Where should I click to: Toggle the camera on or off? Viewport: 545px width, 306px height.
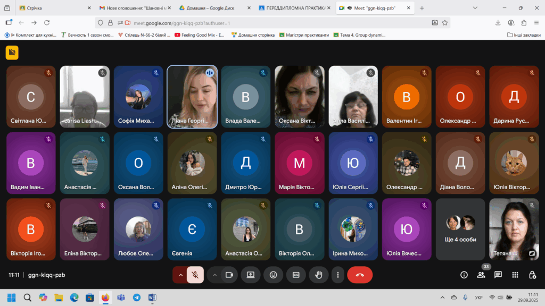tap(229, 275)
